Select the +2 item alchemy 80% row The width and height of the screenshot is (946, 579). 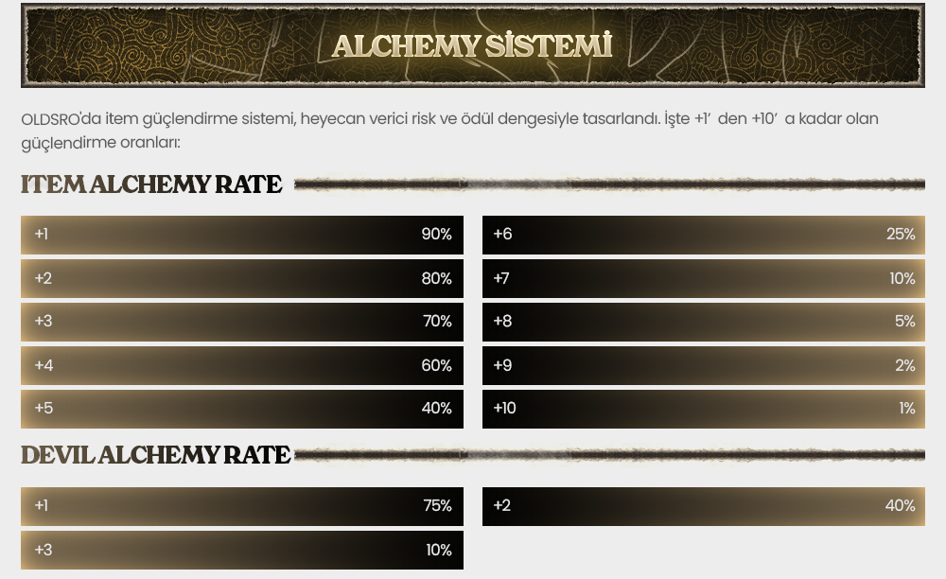coord(242,279)
